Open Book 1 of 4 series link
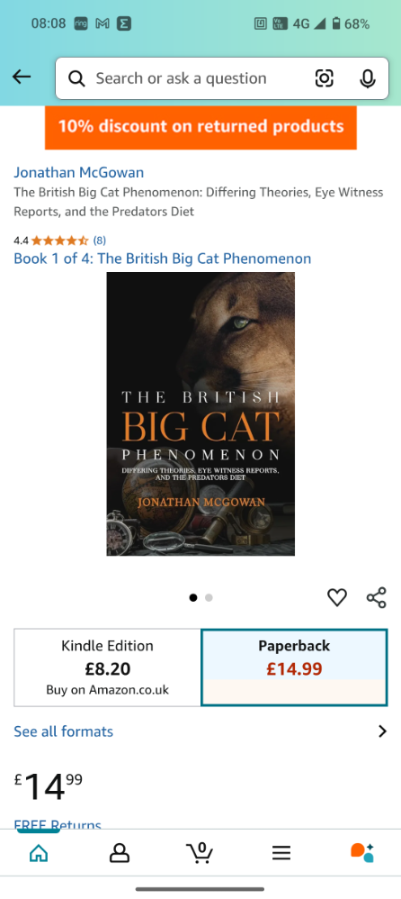The width and height of the screenshot is (401, 899). pos(163,259)
